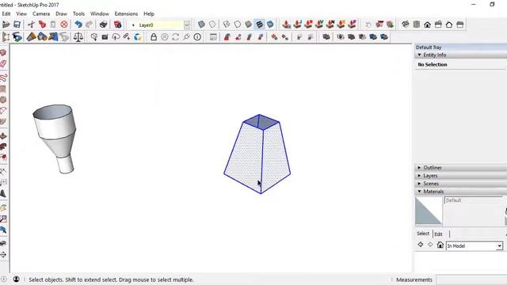Screen dimensions: 507x285
Task: Go back in the materials browser
Action: [x=421, y=245]
